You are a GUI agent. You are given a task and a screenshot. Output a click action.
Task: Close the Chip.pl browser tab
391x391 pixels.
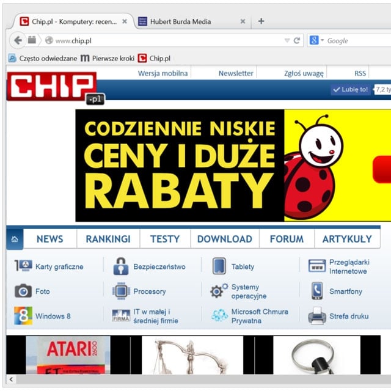click(x=125, y=21)
